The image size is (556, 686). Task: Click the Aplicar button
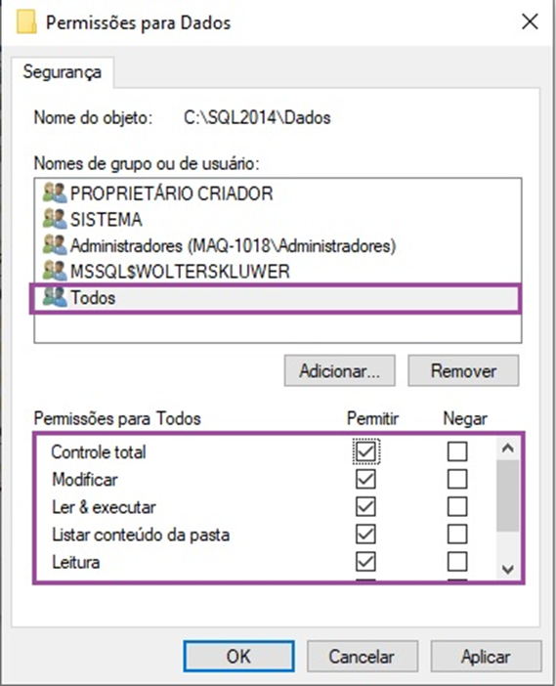tap(486, 657)
